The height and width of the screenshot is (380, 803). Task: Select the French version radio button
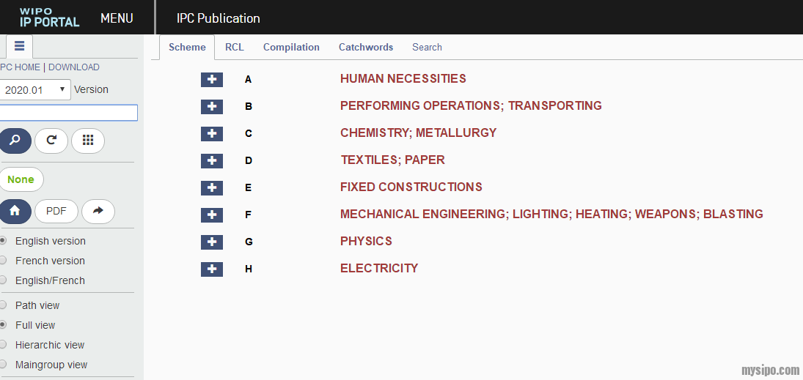pyautogui.click(x=4, y=261)
